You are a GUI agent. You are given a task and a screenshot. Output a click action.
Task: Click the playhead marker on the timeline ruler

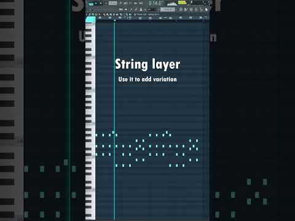tap(115, 20)
